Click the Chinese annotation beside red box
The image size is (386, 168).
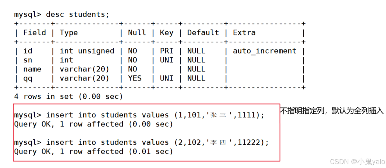click(332, 111)
